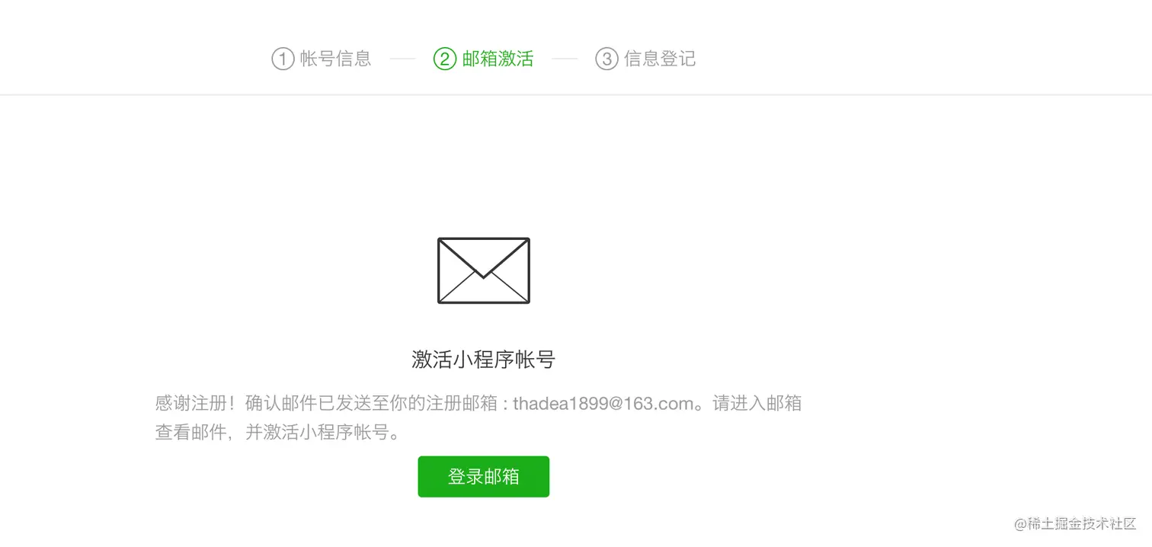Click the horizontal divider below the step bar
Viewport: 1152px width, 547px height.
click(x=576, y=95)
